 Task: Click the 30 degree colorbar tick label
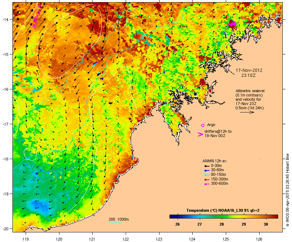[266, 224]
